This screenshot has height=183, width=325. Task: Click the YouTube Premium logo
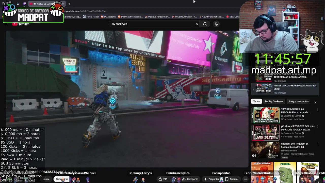[21, 24]
